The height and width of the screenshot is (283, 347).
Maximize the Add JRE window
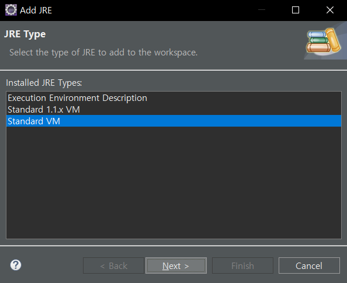[296, 10]
